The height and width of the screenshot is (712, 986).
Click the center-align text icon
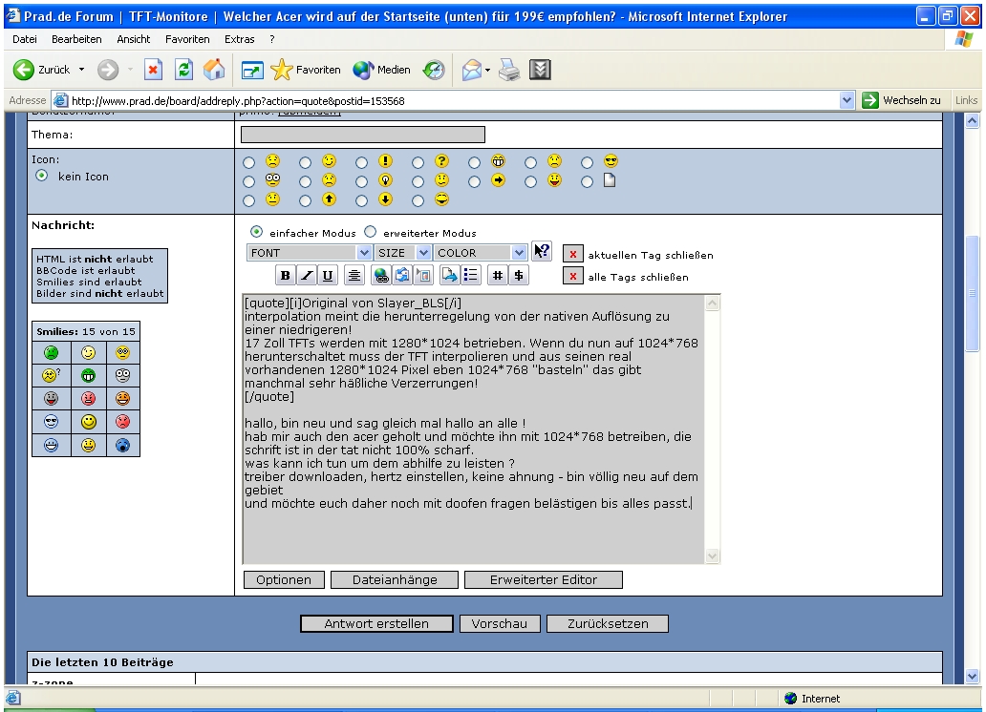pos(354,276)
